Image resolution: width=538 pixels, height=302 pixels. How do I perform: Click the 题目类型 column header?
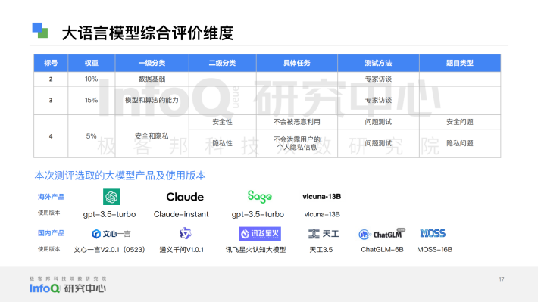460,63
